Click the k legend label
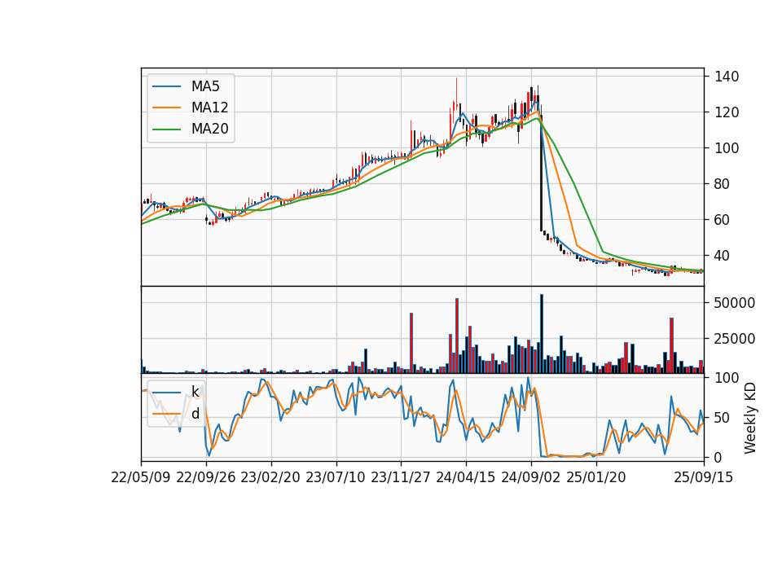This screenshot has width=782, height=562. [x=195, y=392]
